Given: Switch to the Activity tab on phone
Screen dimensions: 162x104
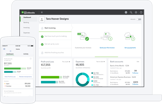Looking at the screenshot, I should click(x=26, y=54).
